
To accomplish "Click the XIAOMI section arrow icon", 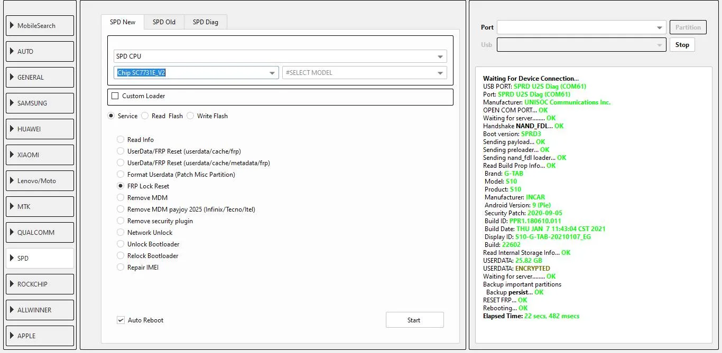I will click(x=12, y=155).
